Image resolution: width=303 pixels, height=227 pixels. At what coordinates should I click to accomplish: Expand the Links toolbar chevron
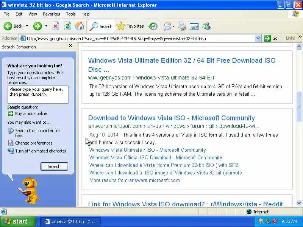click(x=300, y=37)
